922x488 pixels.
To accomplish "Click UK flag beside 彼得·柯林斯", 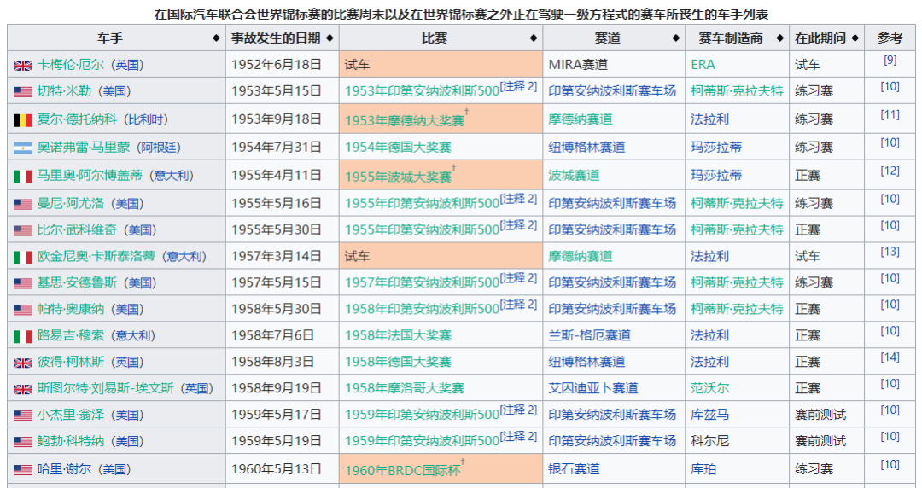I will (23, 363).
